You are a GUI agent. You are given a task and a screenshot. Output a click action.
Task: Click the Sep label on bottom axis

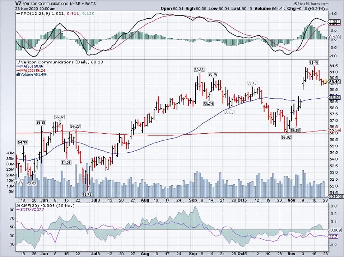(x=193, y=254)
